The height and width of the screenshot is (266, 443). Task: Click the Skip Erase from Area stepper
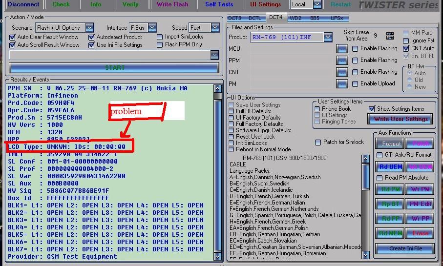(390, 36)
